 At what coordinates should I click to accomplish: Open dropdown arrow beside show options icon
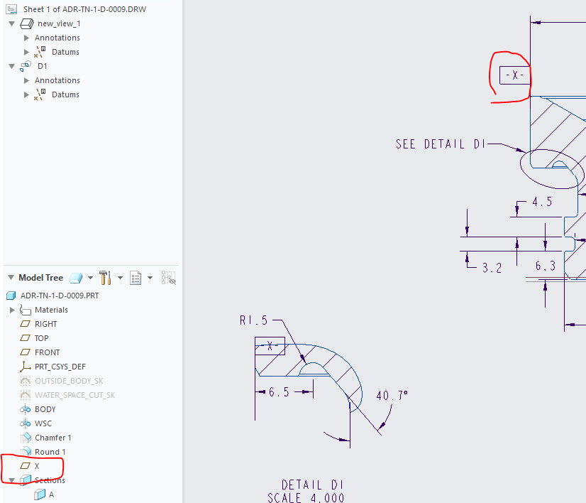point(90,278)
